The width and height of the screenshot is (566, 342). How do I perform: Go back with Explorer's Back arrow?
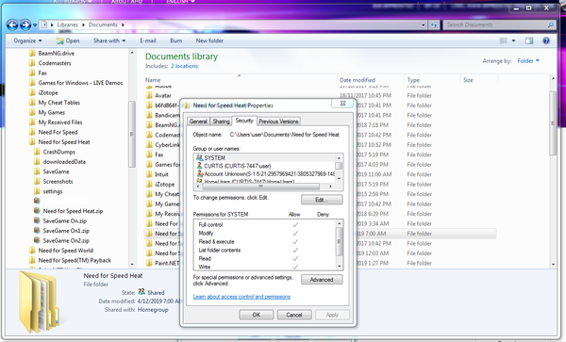[x=12, y=24]
